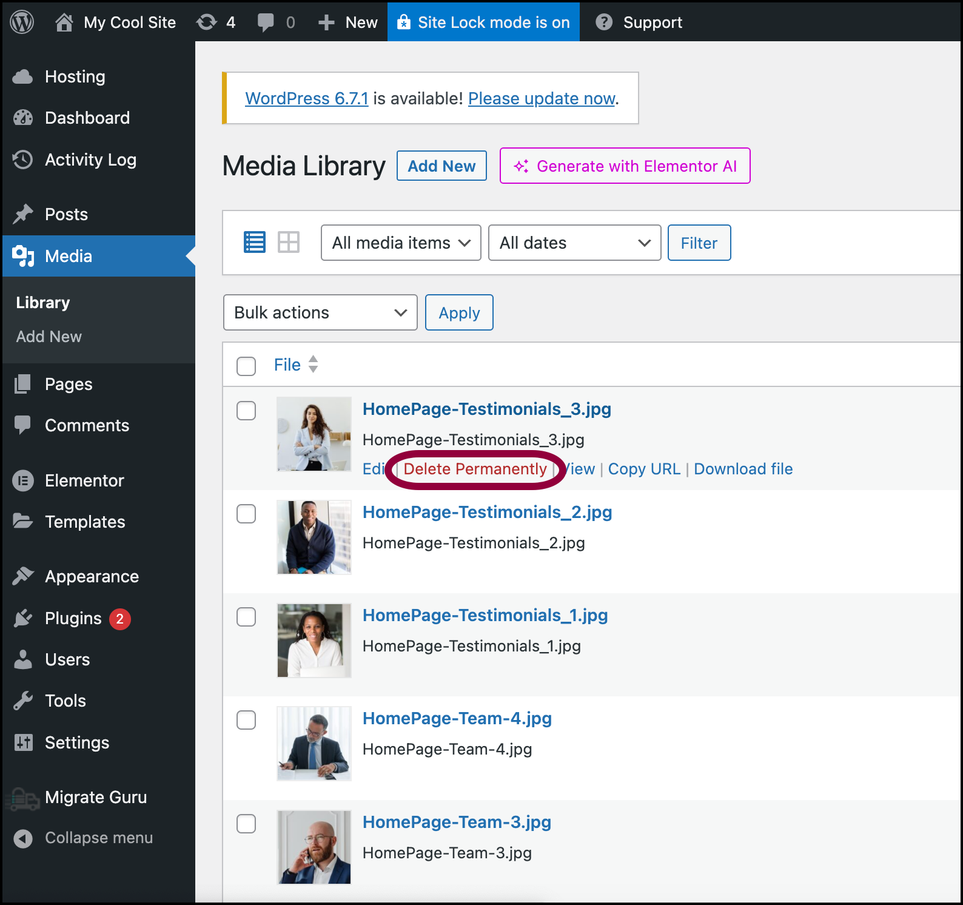Click the HomePage-Team-4 thumbnail image
The width and height of the screenshot is (963, 905).
click(x=314, y=743)
